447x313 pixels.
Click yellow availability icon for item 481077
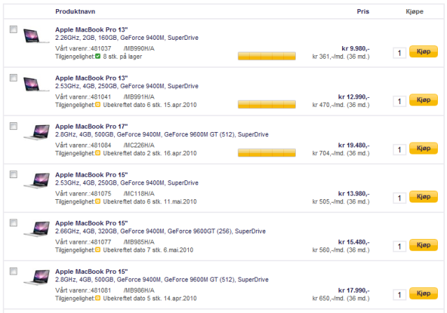98,250
